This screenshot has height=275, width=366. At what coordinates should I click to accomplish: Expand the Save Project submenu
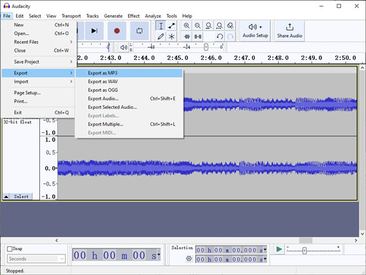coord(38,62)
